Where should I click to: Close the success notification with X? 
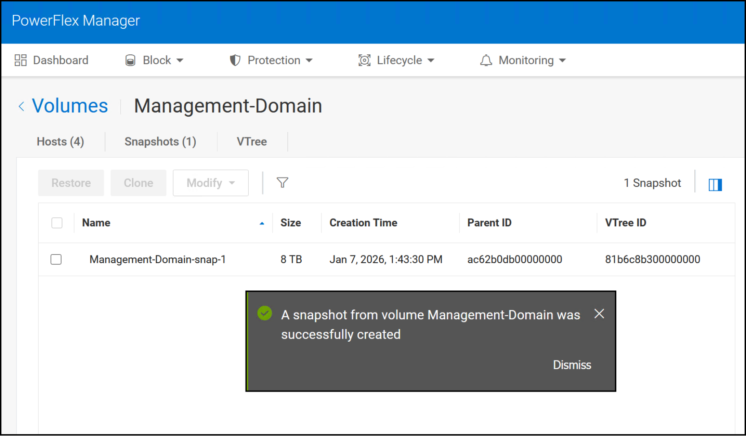pos(599,313)
